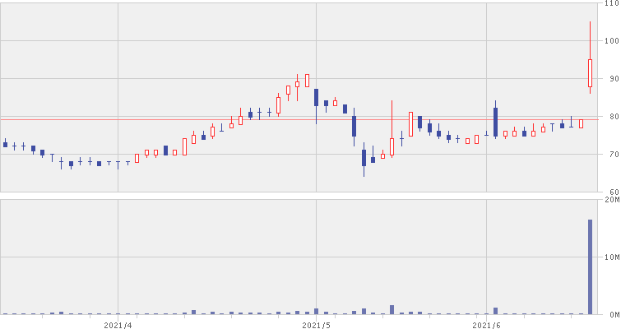Viewport: 621px width, 329px height.
Task: Click the gray horizontal reference line below 80
Action: tap(247, 120)
